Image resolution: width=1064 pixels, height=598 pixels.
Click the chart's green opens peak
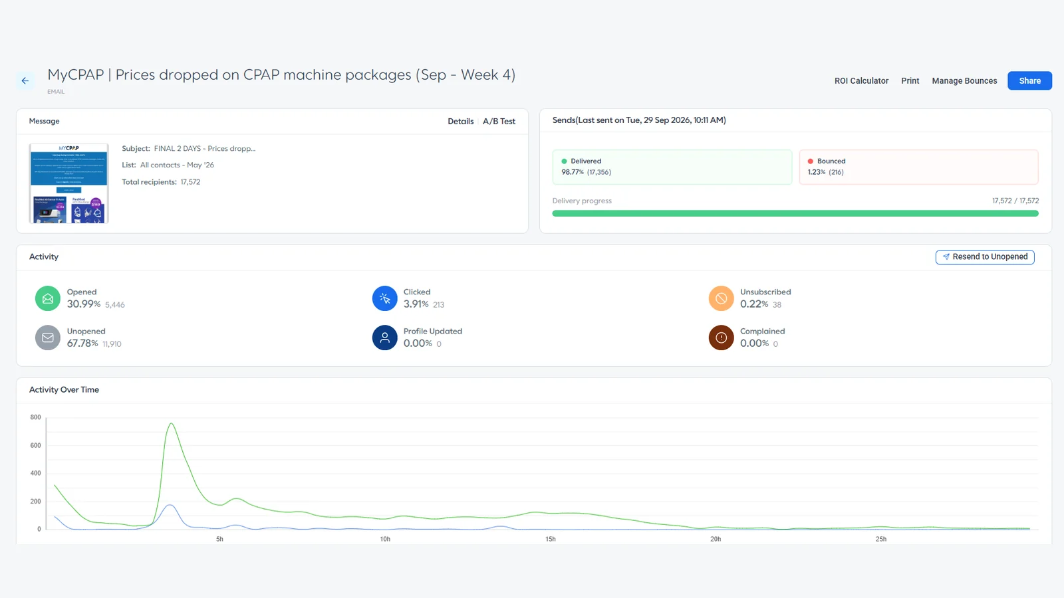pos(172,423)
